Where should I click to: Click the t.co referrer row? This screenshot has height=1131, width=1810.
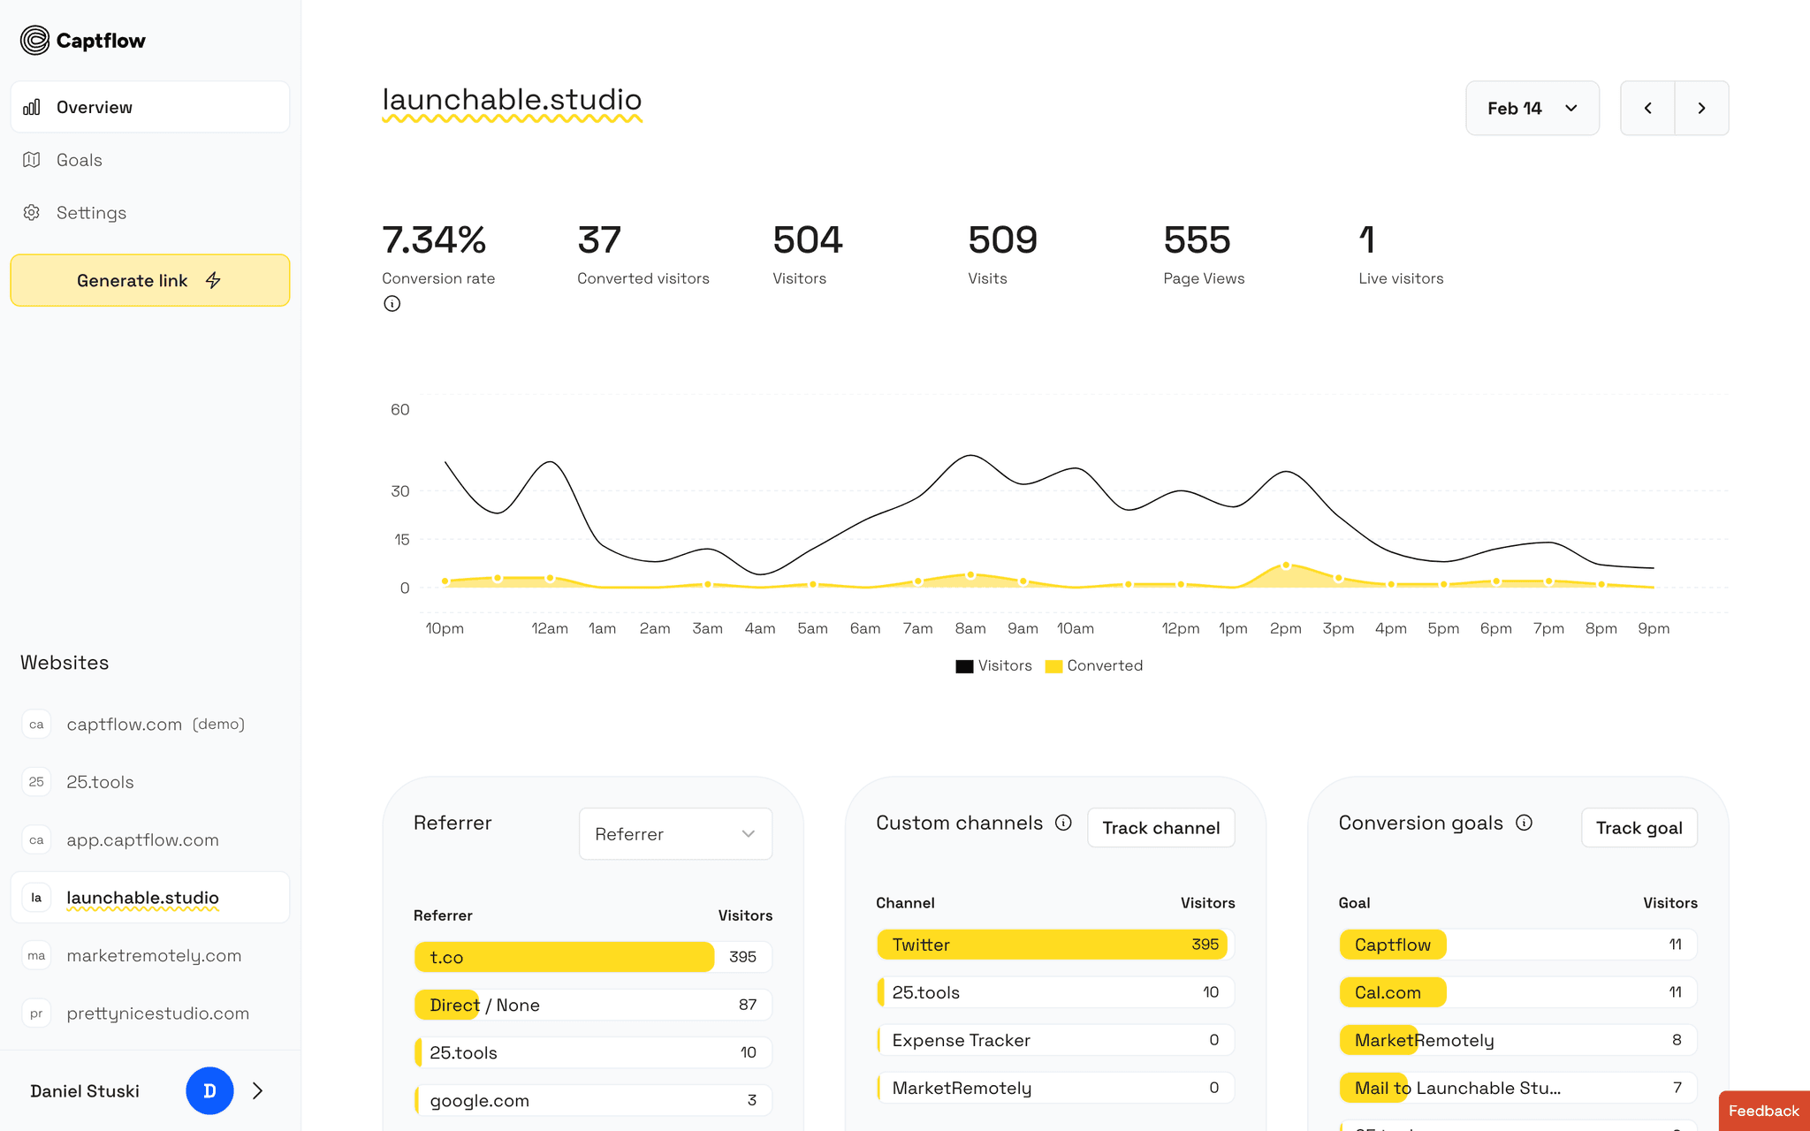(593, 957)
